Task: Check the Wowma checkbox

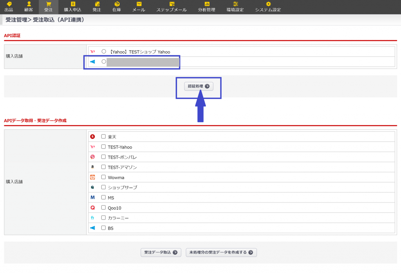Action: point(103,177)
